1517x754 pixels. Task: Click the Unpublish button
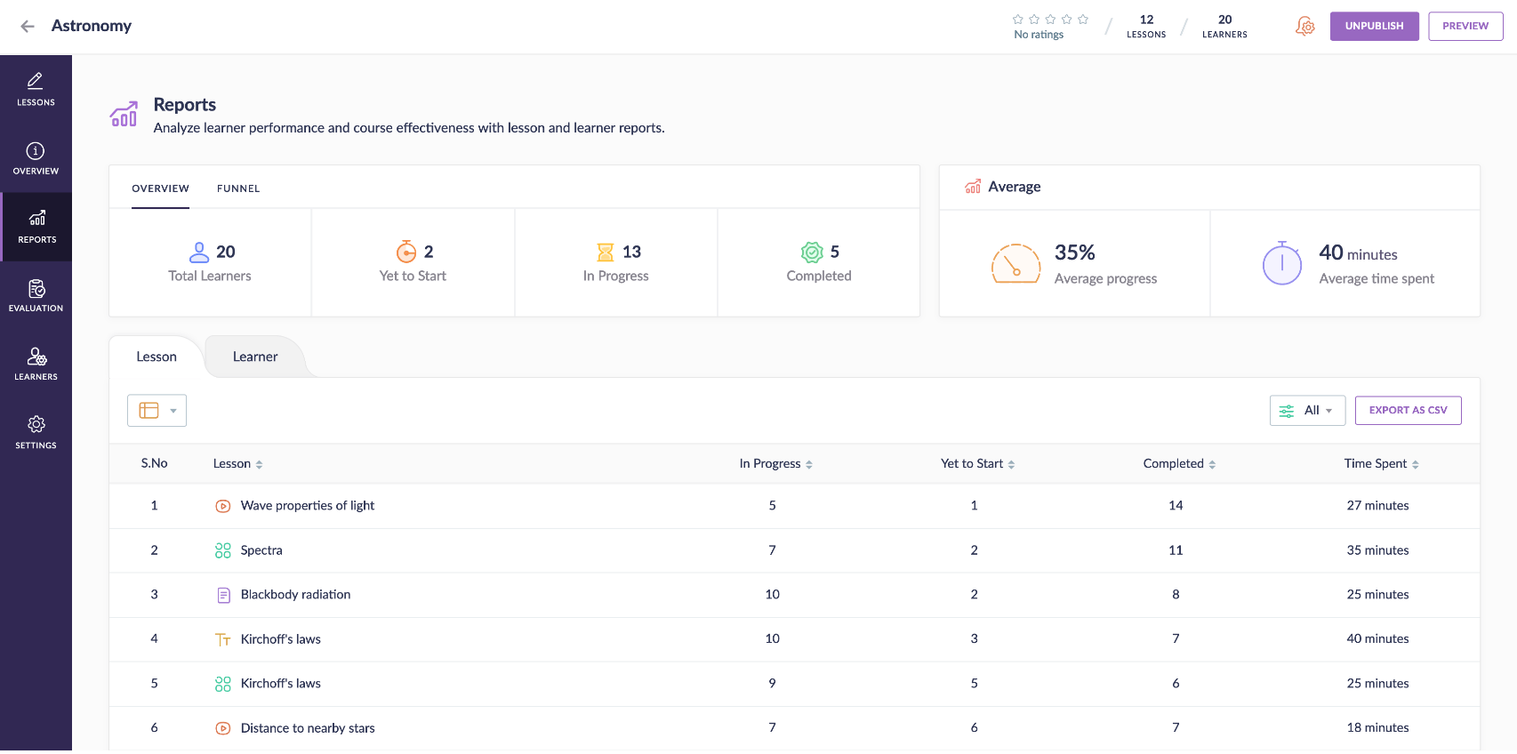click(1374, 27)
